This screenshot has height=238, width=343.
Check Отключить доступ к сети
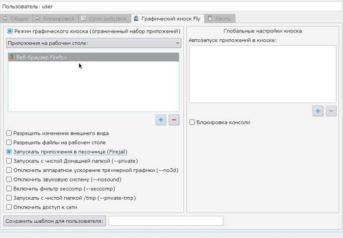[9, 207]
